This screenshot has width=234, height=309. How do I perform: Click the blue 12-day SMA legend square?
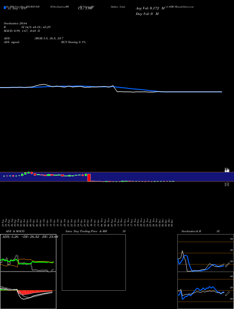pyautogui.click(x=5, y=7)
